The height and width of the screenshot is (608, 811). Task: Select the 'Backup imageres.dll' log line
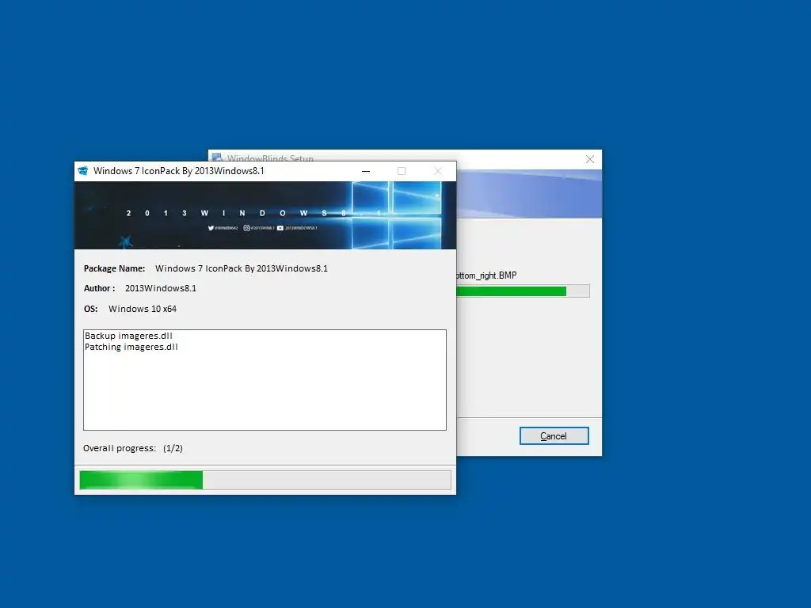128,336
